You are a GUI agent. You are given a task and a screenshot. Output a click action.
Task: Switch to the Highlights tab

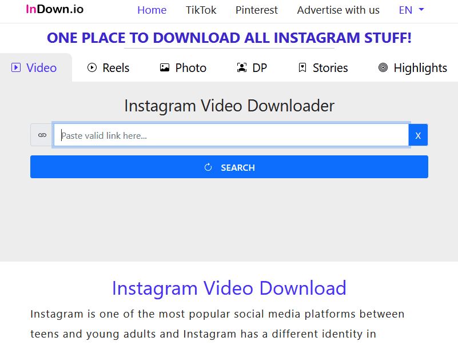[x=412, y=68]
